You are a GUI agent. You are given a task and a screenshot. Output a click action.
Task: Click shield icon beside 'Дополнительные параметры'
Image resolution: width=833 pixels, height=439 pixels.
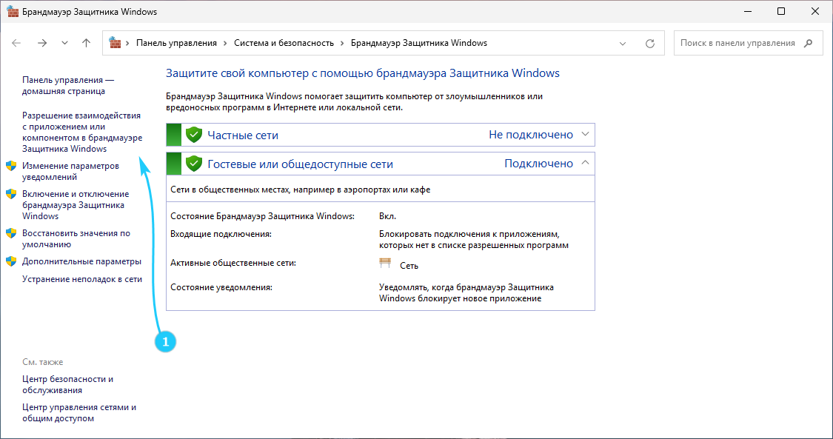[x=11, y=261]
